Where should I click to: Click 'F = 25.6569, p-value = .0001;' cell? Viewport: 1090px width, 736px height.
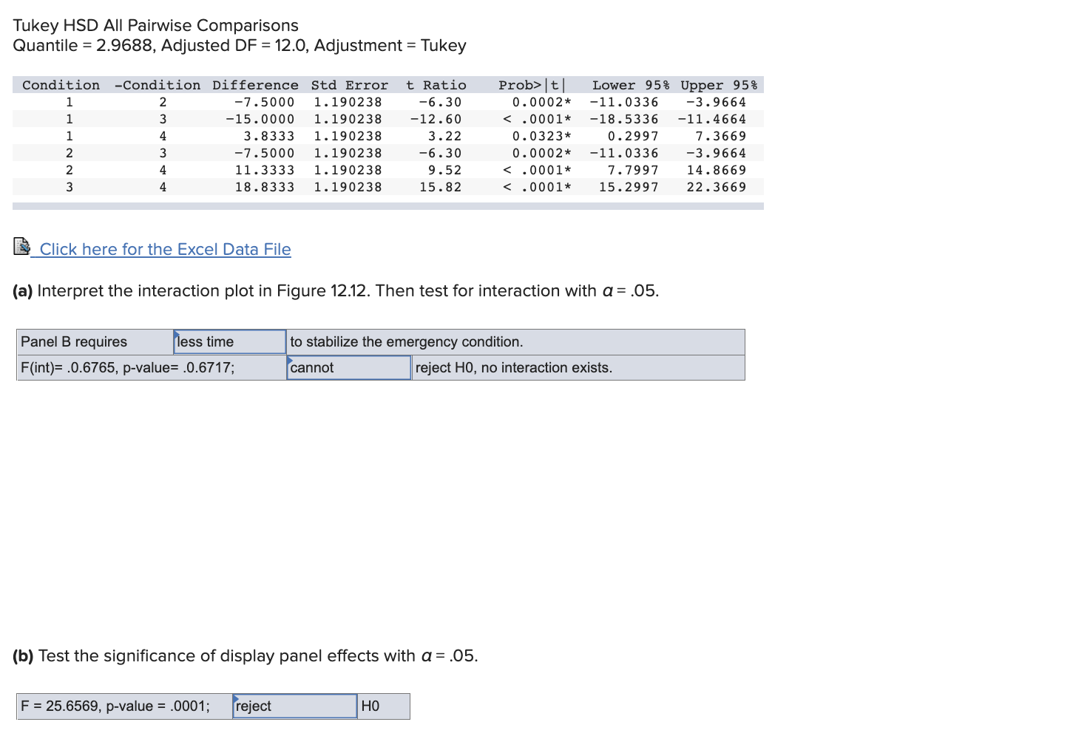tap(124, 706)
